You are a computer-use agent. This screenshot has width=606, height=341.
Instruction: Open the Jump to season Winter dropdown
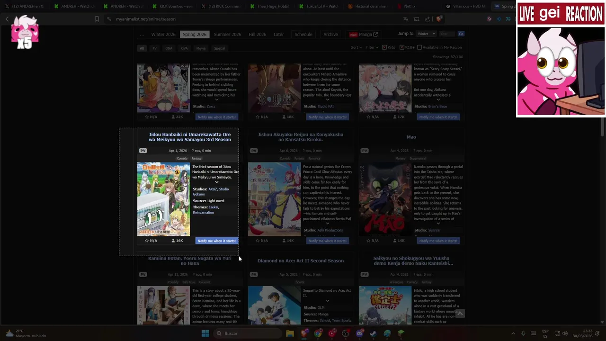(x=426, y=34)
